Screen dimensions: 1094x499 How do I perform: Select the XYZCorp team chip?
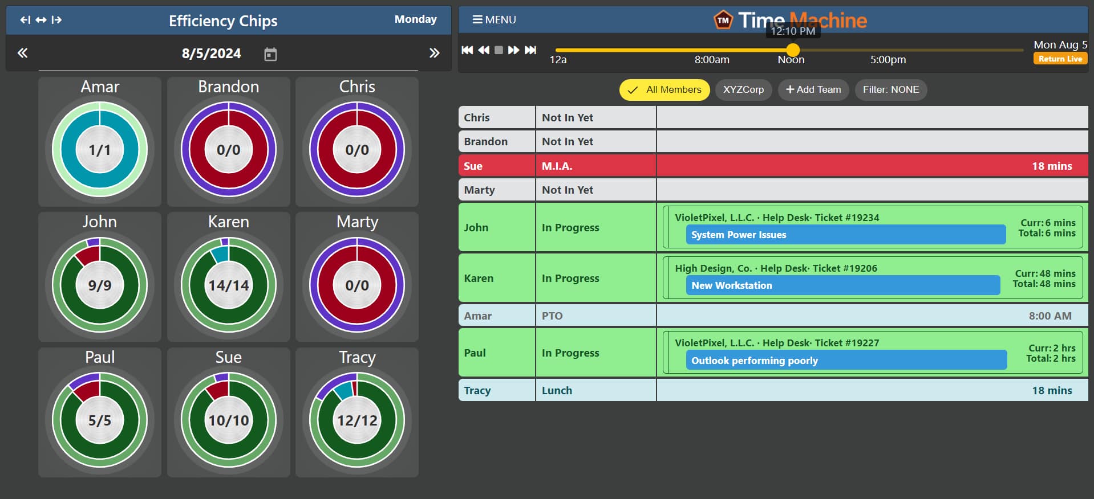coord(743,90)
